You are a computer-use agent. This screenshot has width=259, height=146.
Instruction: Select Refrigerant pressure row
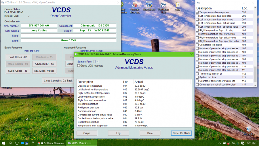pyautogui.click(x=134, y=107)
